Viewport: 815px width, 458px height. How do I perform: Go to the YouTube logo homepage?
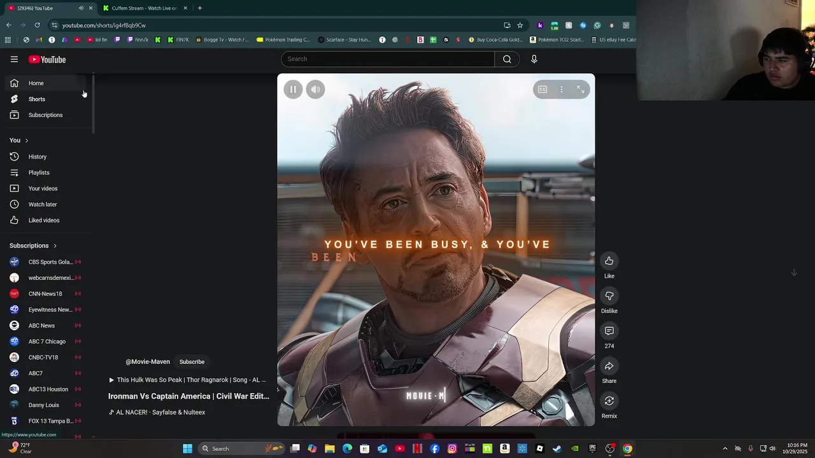(47, 59)
